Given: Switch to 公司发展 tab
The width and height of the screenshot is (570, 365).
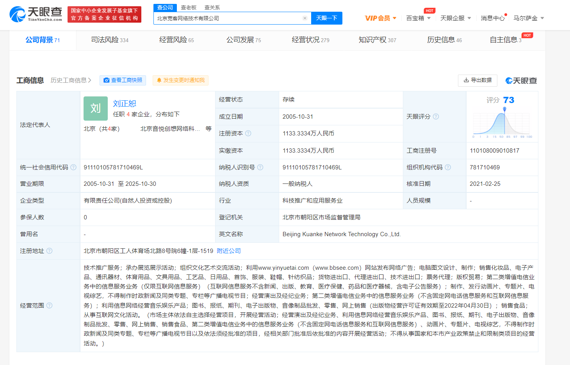Looking at the screenshot, I should coord(244,40).
